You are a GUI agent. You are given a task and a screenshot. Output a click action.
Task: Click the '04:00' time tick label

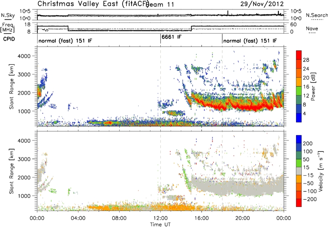(x=78, y=218)
